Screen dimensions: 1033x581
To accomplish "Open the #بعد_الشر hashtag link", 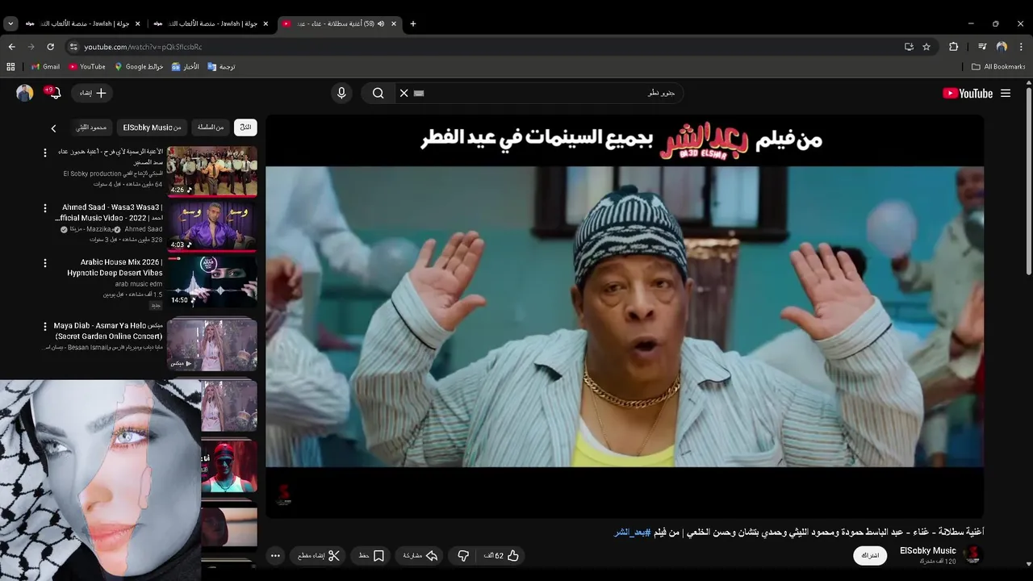I will (632, 533).
